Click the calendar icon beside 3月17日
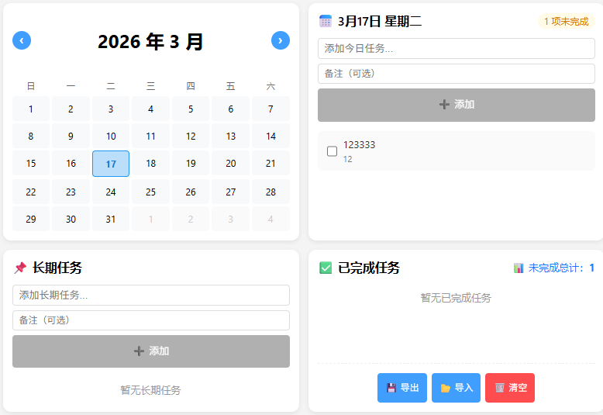The height and width of the screenshot is (415, 603). [326, 21]
